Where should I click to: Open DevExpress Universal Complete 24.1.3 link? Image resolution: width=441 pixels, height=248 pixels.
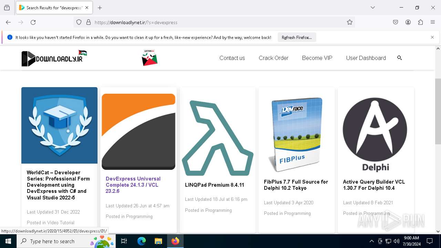[133, 185]
